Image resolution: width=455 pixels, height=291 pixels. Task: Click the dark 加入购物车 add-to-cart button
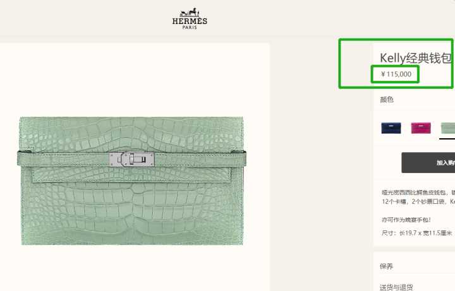click(x=428, y=163)
